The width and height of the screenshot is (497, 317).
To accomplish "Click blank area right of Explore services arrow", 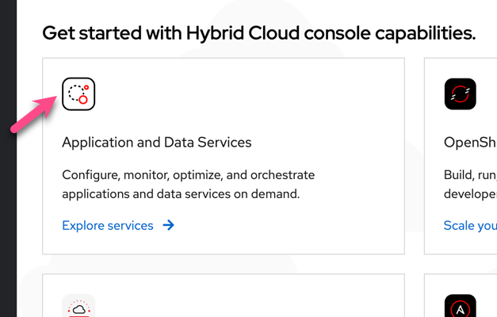I will (x=285, y=225).
